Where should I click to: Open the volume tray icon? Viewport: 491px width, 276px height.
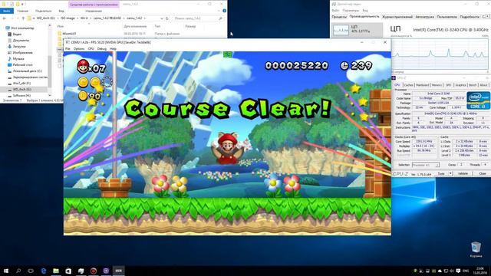click(452, 271)
